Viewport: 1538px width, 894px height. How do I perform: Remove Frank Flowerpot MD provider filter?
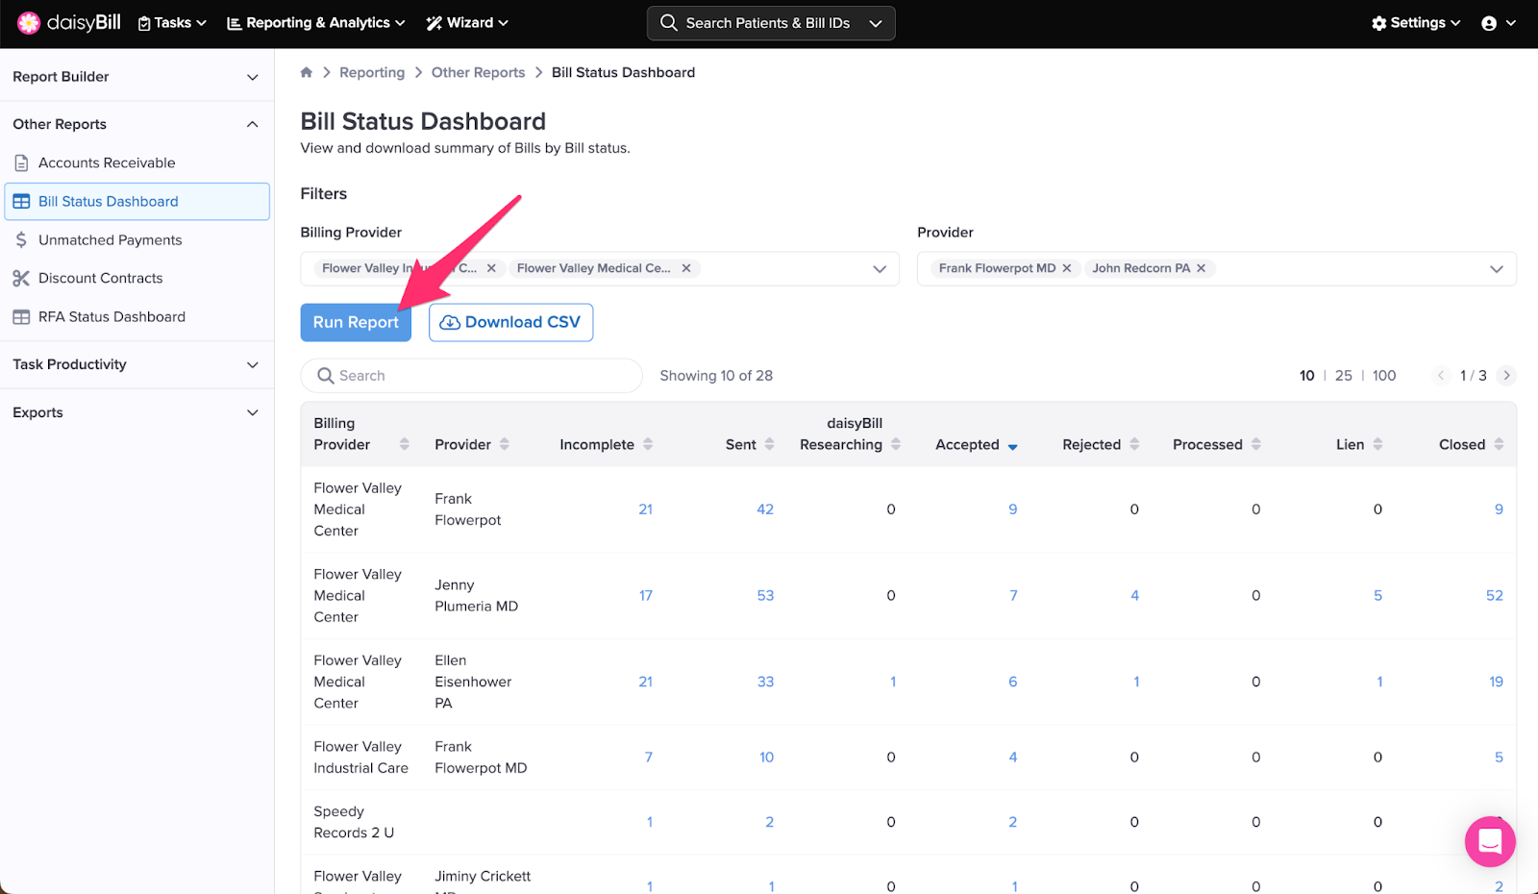pyautogui.click(x=1066, y=268)
